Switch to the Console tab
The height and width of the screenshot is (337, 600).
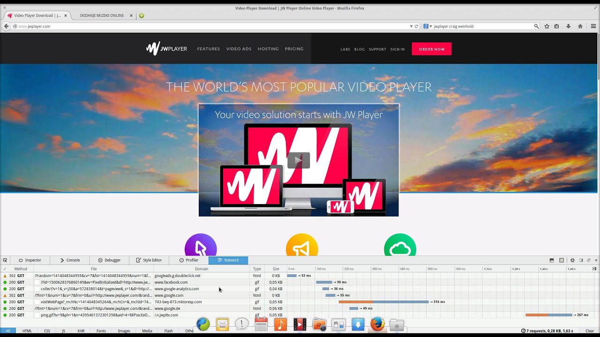point(70,260)
